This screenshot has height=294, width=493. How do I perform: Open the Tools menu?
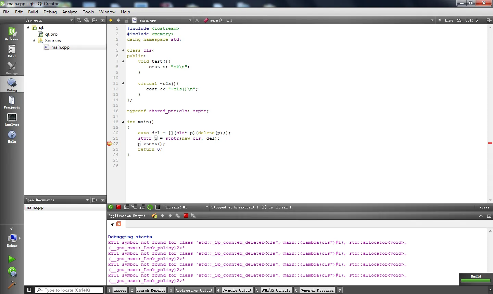[x=88, y=12]
